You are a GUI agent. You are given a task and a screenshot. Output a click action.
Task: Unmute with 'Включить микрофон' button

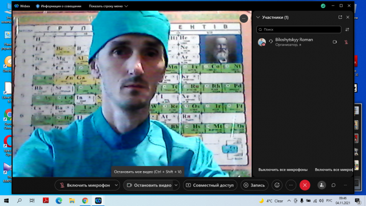85,185
